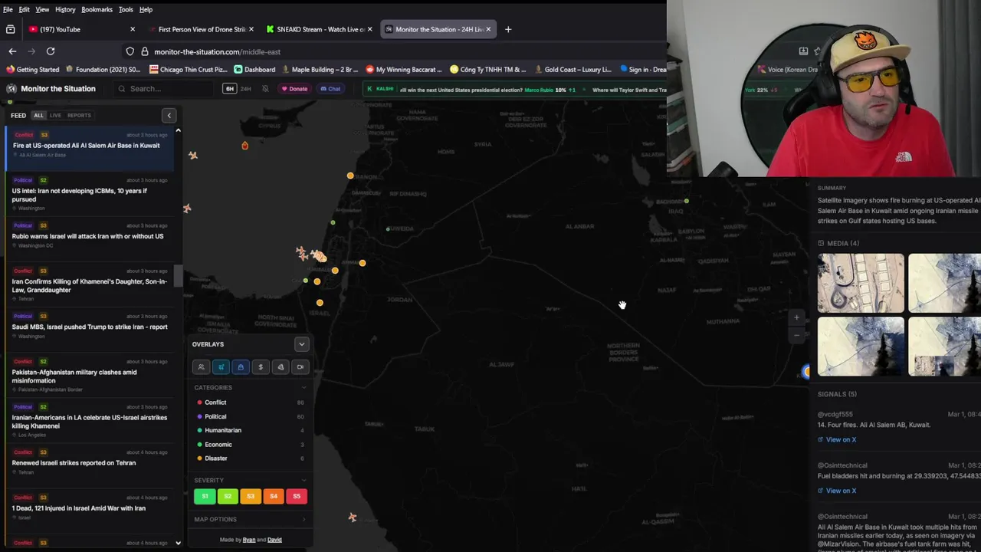Toggle the people overlay icon
Screen dimensions: 981x552
(x=201, y=367)
